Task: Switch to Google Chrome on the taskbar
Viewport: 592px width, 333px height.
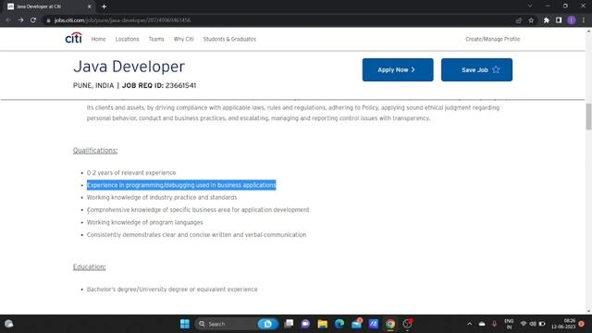Action: click(x=390, y=324)
